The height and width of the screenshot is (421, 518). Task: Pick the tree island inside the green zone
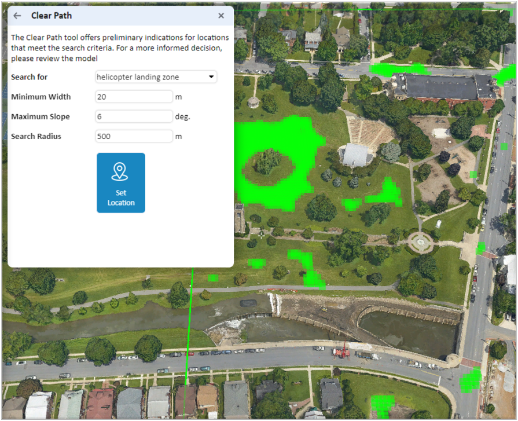(x=267, y=162)
